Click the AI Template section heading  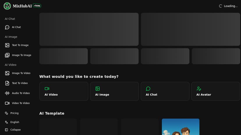[x=52, y=114]
